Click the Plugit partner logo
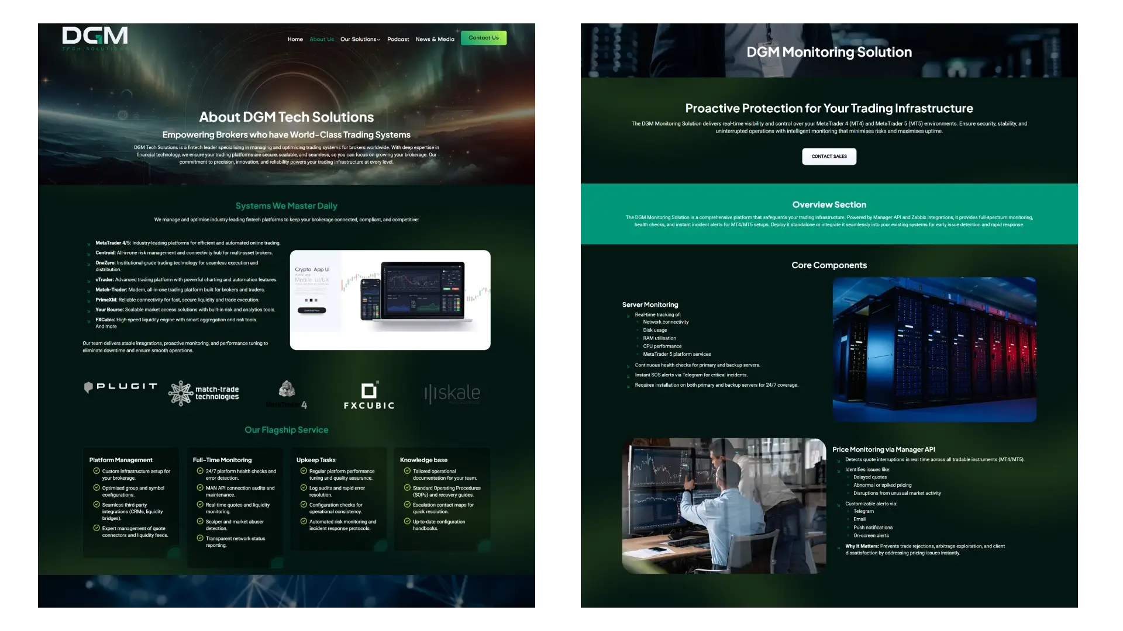Viewport: 1123px width, 631px height. (120, 387)
